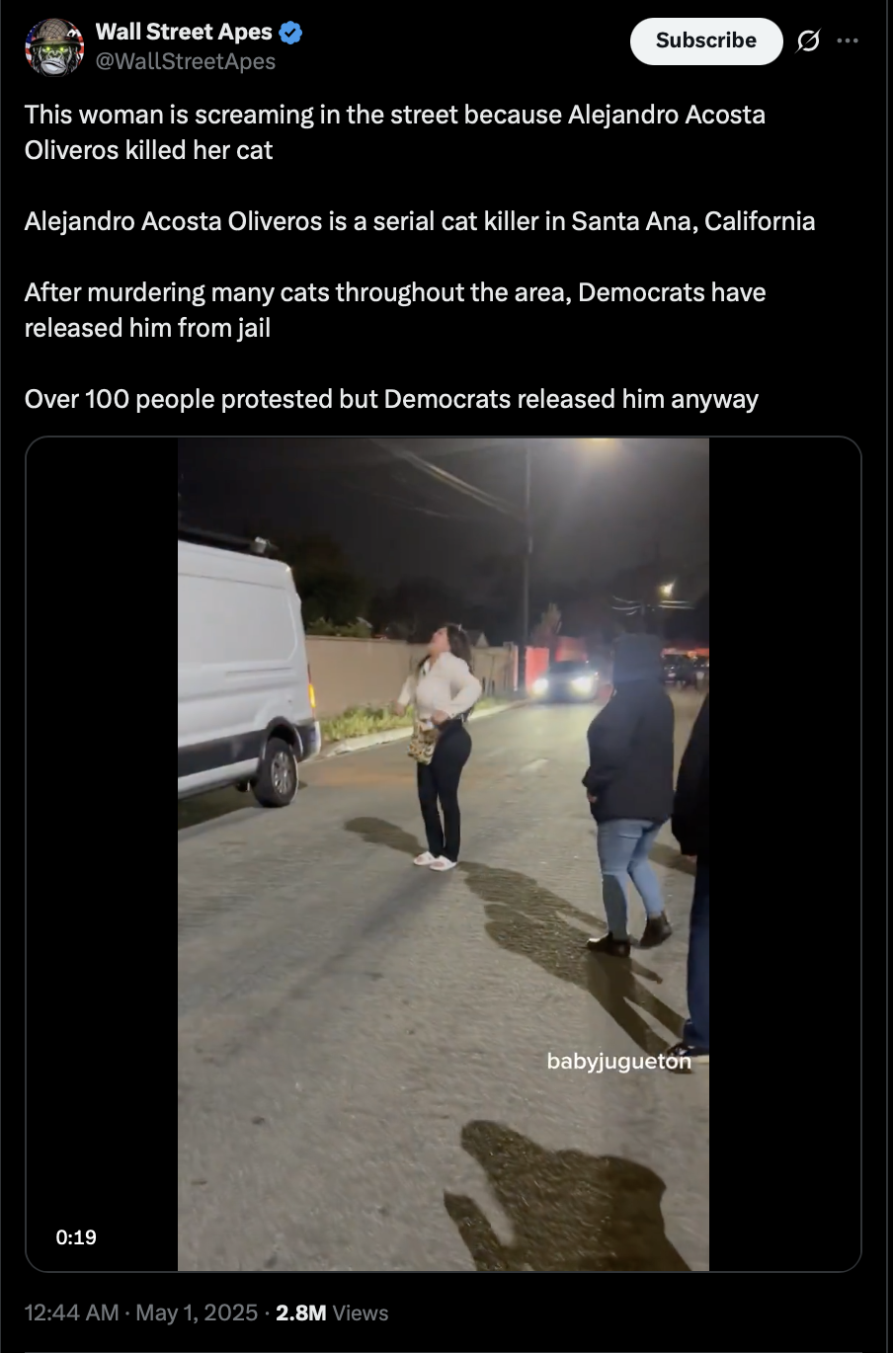Click the blue verified checkmark badge
The height and width of the screenshot is (1353, 893).
(x=290, y=33)
